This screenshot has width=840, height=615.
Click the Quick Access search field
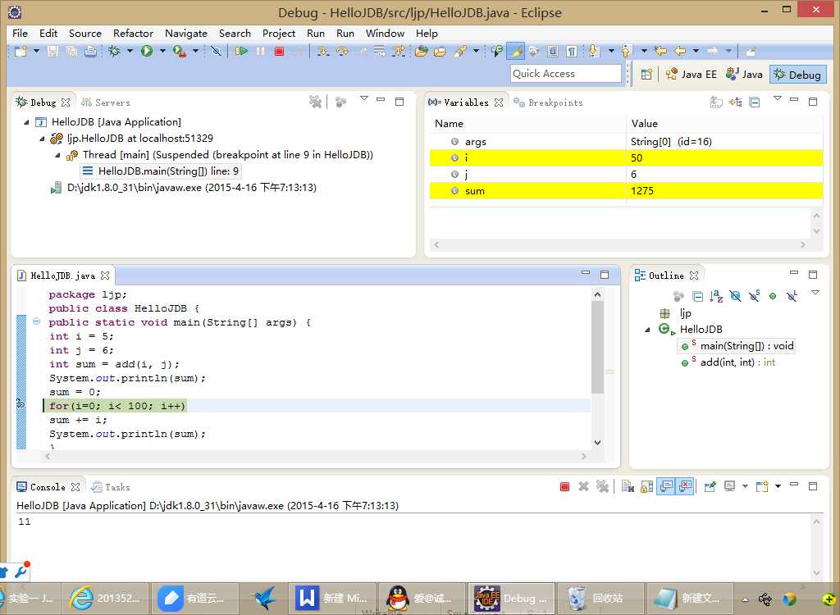565,74
